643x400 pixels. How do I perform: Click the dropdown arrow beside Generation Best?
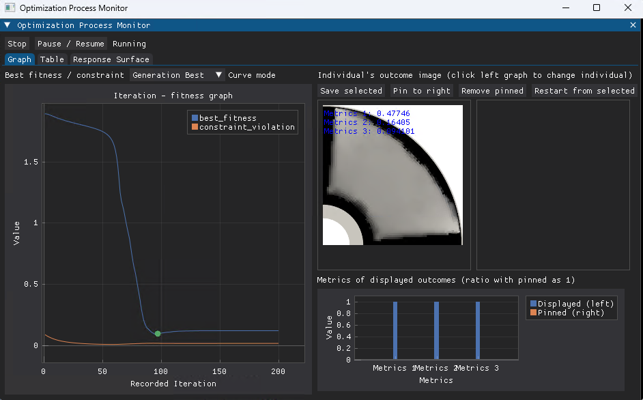pos(219,74)
